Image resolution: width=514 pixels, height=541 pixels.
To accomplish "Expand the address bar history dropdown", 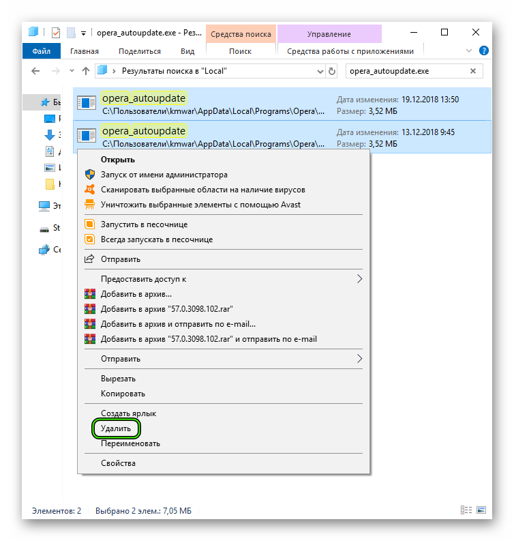I will (x=320, y=72).
